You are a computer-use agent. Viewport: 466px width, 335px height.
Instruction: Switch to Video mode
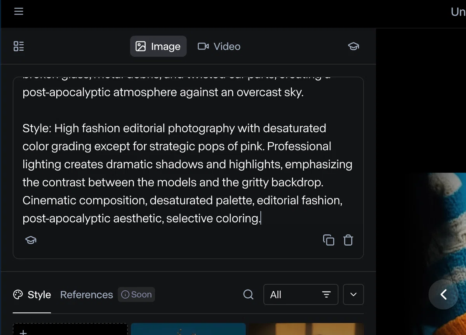219,47
